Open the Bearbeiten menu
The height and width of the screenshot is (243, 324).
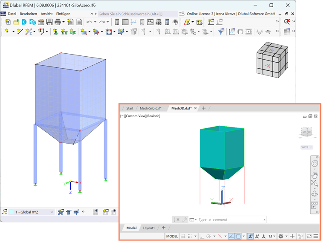click(29, 14)
